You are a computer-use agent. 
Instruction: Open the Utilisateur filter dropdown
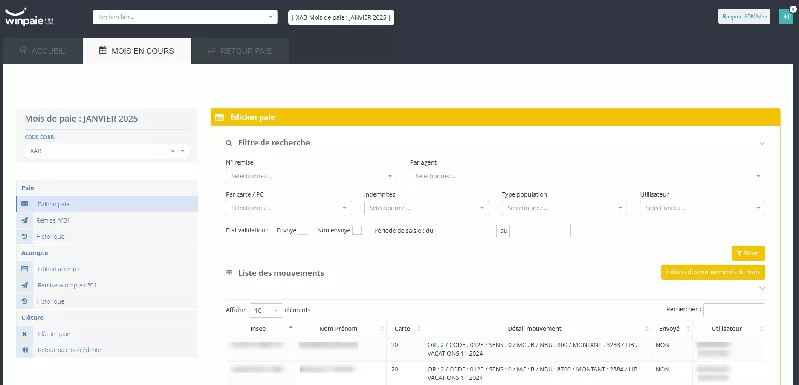coord(702,208)
